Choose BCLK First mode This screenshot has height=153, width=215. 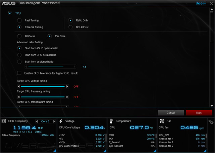pos(71,27)
